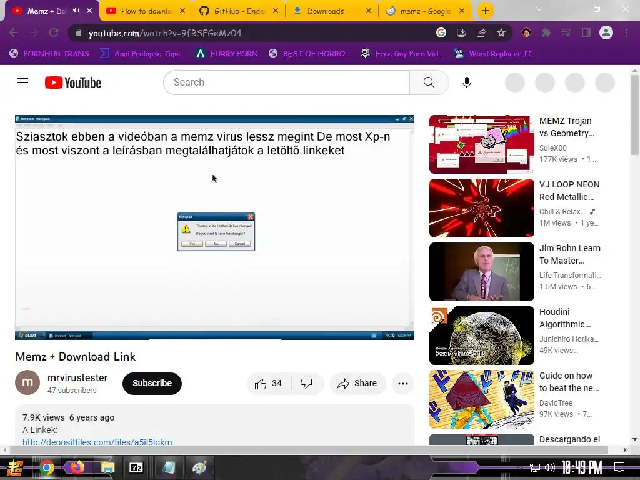Click the Share button
Screen dimensions: 640x480
(357, 383)
